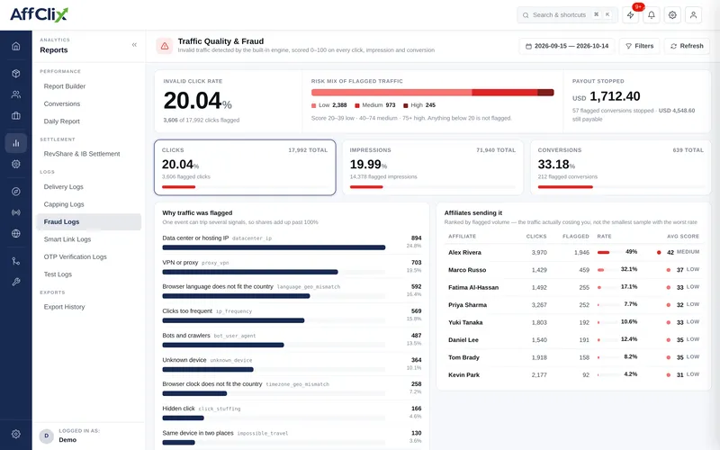
Task: Click the Medium risk legend swatch
Action: pos(357,105)
